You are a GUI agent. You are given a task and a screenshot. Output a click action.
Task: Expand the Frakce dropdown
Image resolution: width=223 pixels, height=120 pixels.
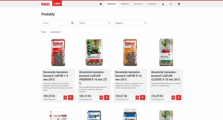click(x=94, y=23)
